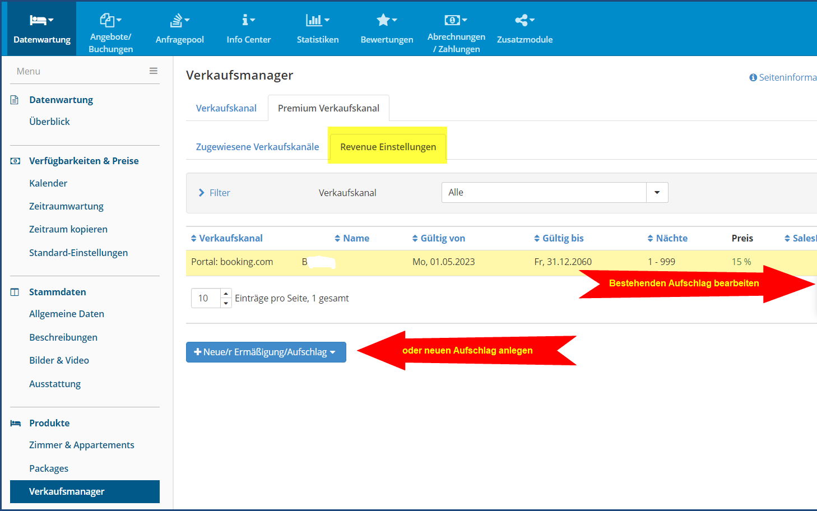Click the Datenwartung sidebar heading
This screenshot has height=511, width=817.
61,100
